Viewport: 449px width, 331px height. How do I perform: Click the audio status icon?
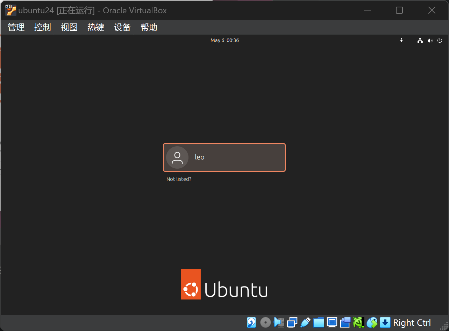tap(279, 322)
